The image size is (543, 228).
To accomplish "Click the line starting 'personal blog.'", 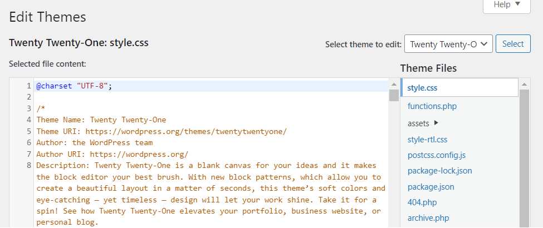I will (67, 222).
